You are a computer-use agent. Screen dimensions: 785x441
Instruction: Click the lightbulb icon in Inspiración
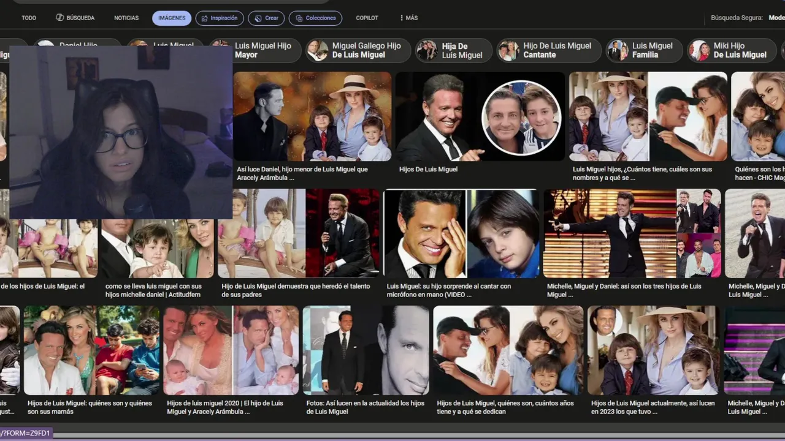[204, 18]
